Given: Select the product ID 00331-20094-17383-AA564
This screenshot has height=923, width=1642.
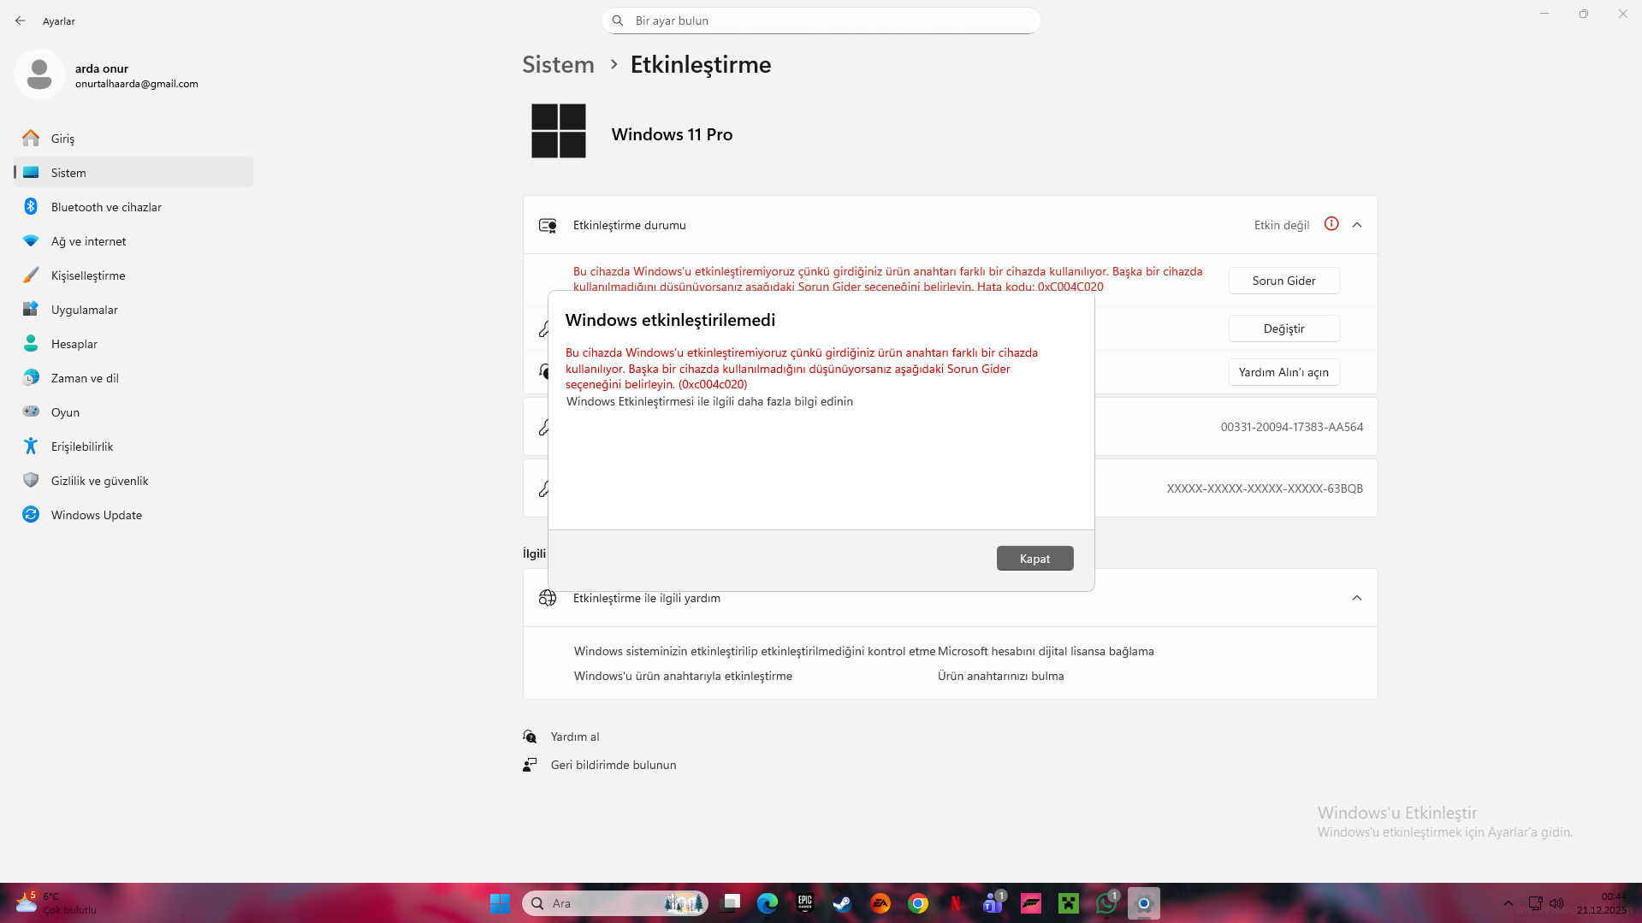Looking at the screenshot, I should coord(1292,427).
